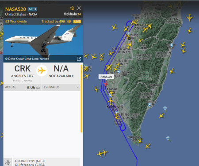
Task: Click the GLF3 aircraft type badge
Action: 32,9
